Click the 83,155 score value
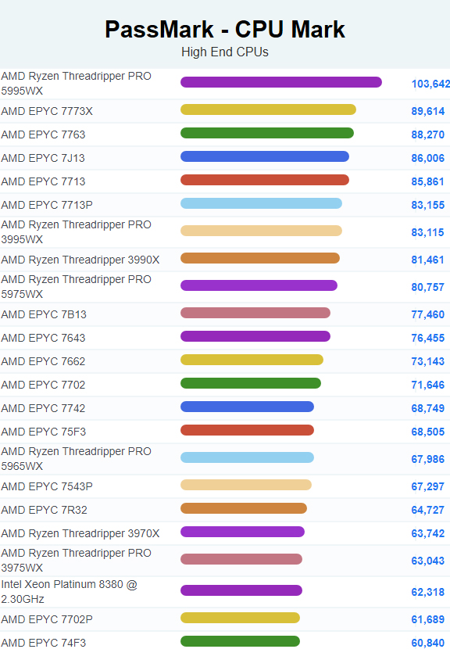The width and height of the screenshot is (450, 649). click(427, 206)
